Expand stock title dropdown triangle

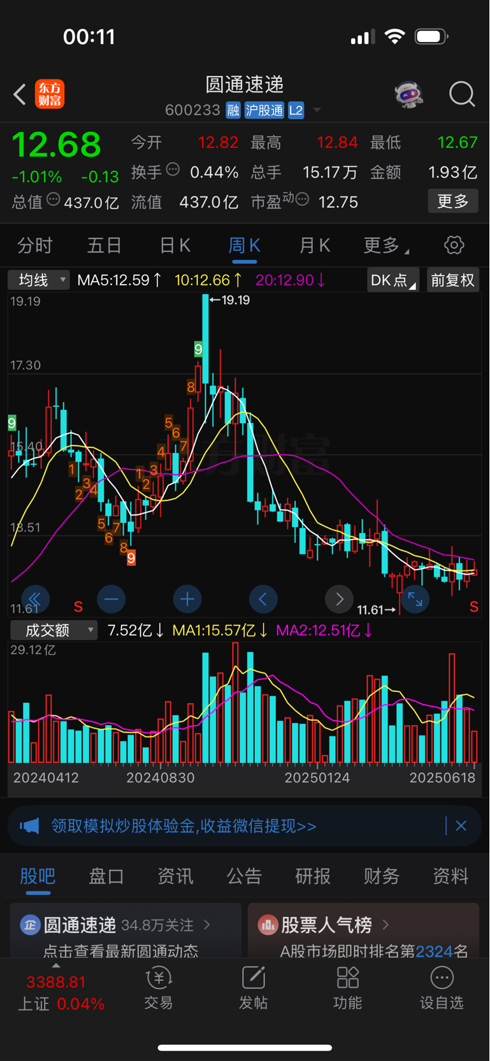tap(317, 110)
